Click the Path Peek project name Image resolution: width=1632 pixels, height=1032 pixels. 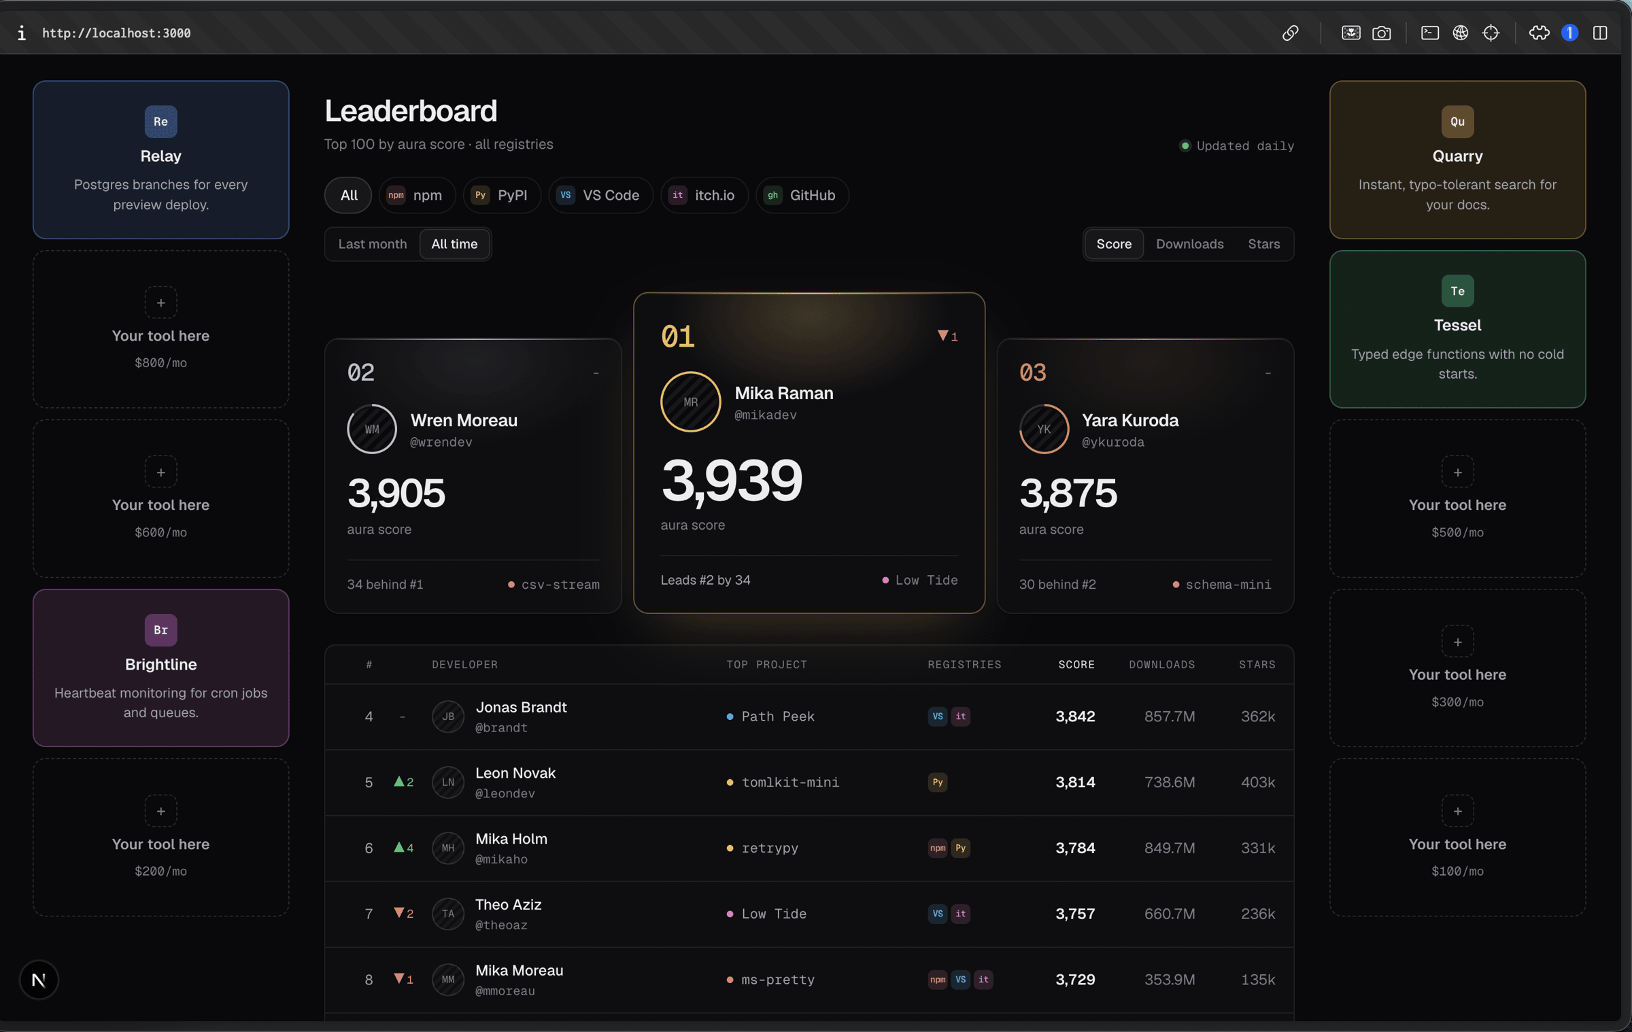click(778, 717)
